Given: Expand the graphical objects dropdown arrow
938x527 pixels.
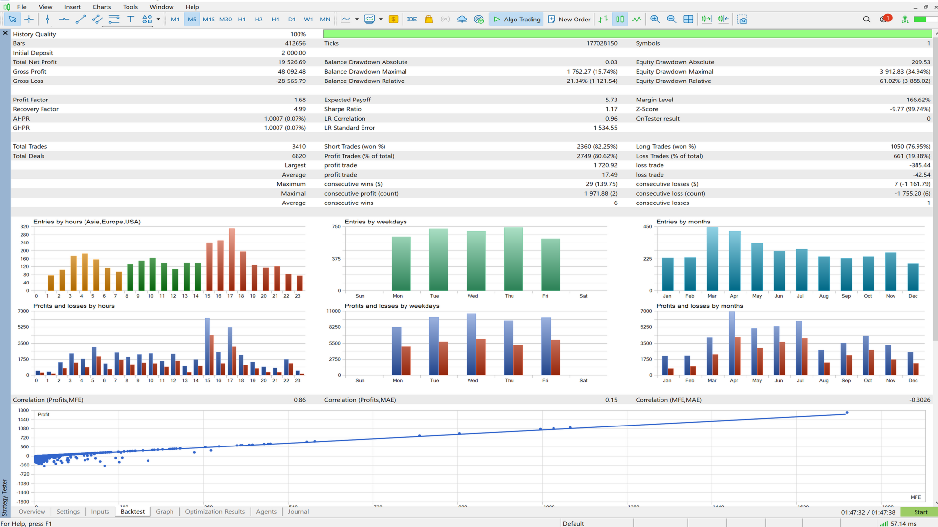Looking at the screenshot, I should (x=158, y=19).
